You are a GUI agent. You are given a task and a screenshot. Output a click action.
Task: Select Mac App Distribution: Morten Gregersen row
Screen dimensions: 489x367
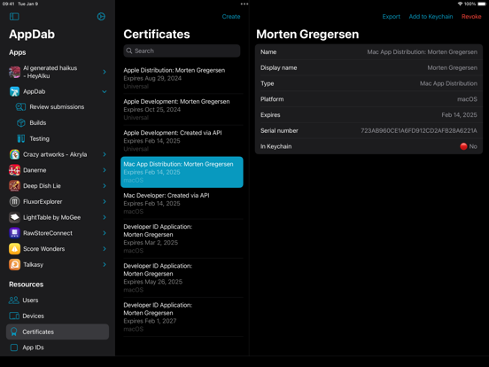182,172
